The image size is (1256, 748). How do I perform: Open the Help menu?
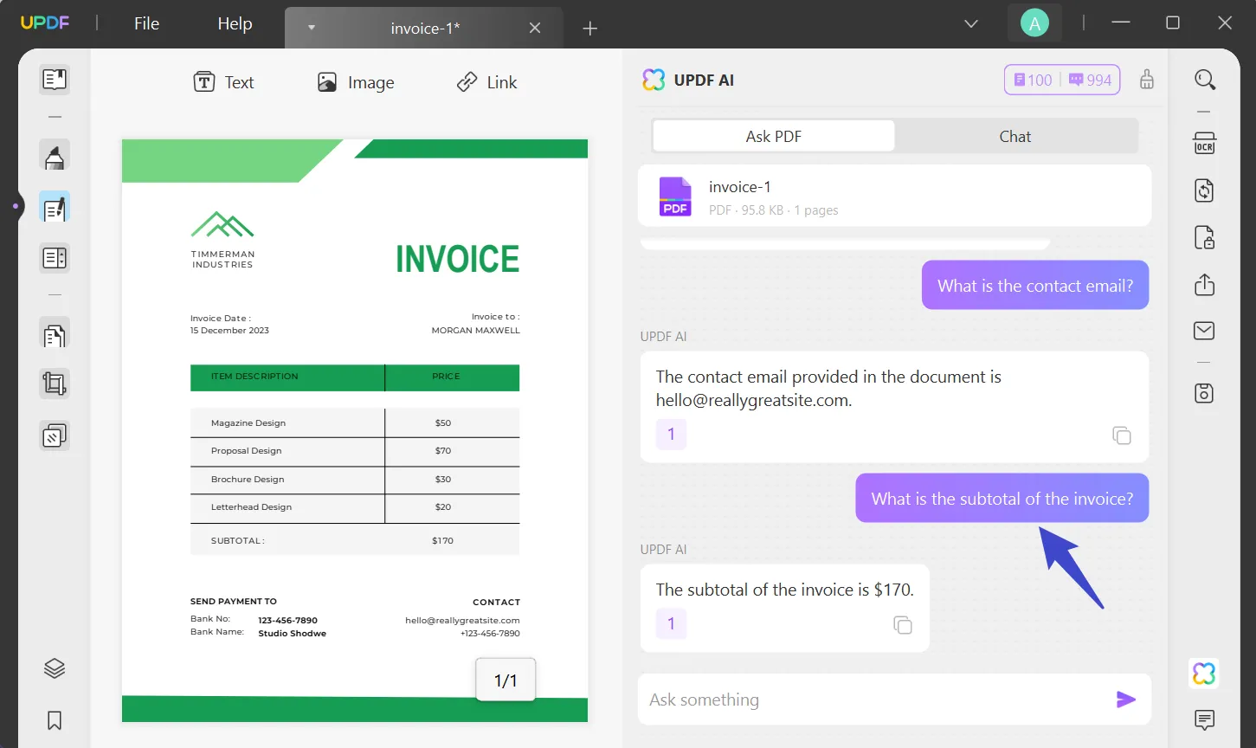(x=235, y=23)
